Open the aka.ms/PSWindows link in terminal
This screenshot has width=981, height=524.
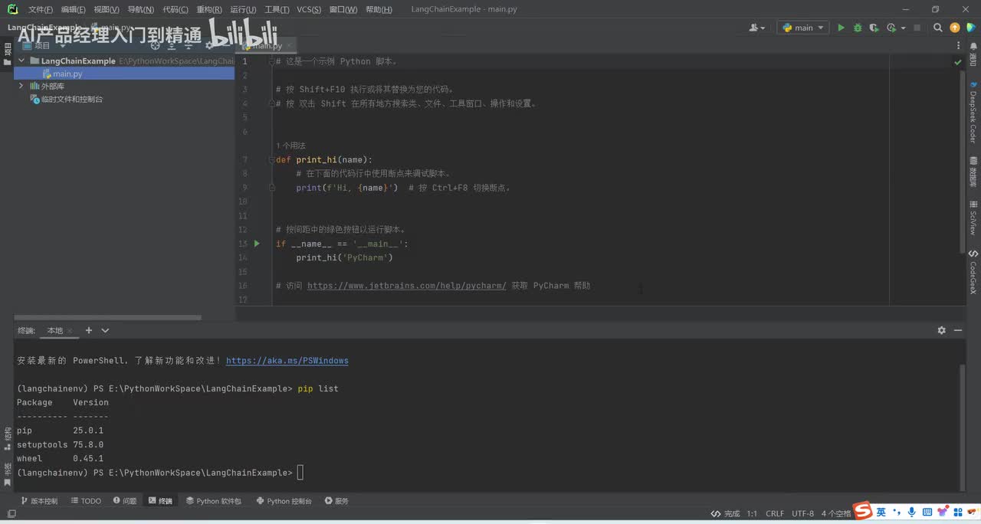pos(287,360)
